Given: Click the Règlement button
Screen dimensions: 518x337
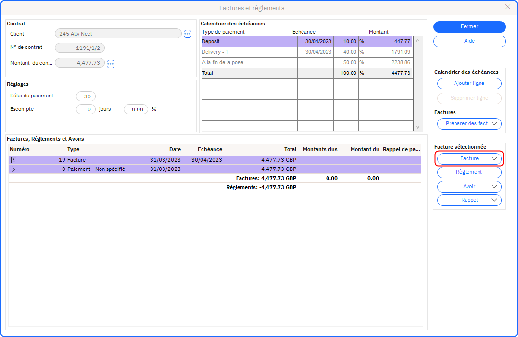Looking at the screenshot, I should [x=469, y=172].
